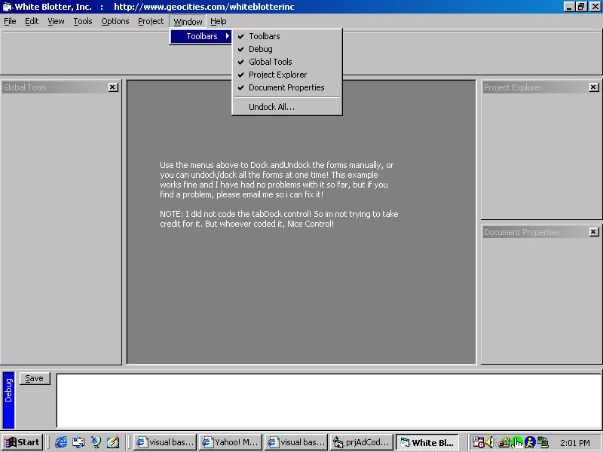
Task: Click the Windows Start button
Action: 23,442
